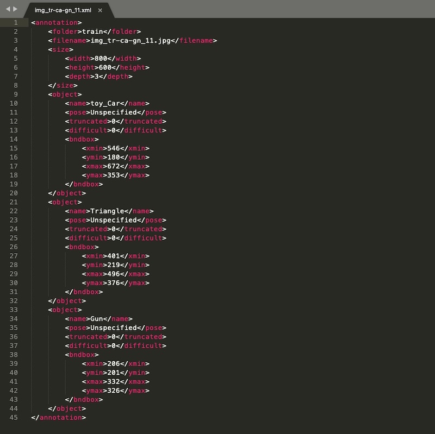Click the </bndbox> code on line 19
The width and height of the screenshot is (435, 434).
[84, 184]
